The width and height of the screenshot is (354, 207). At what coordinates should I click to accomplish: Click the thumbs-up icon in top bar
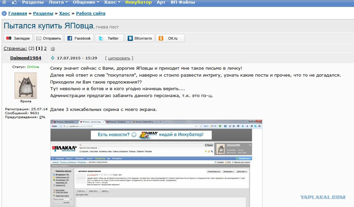[x=15, y=2]
